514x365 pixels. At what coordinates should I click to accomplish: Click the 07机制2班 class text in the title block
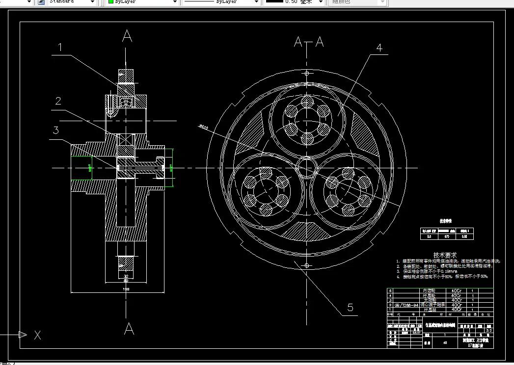475,345
